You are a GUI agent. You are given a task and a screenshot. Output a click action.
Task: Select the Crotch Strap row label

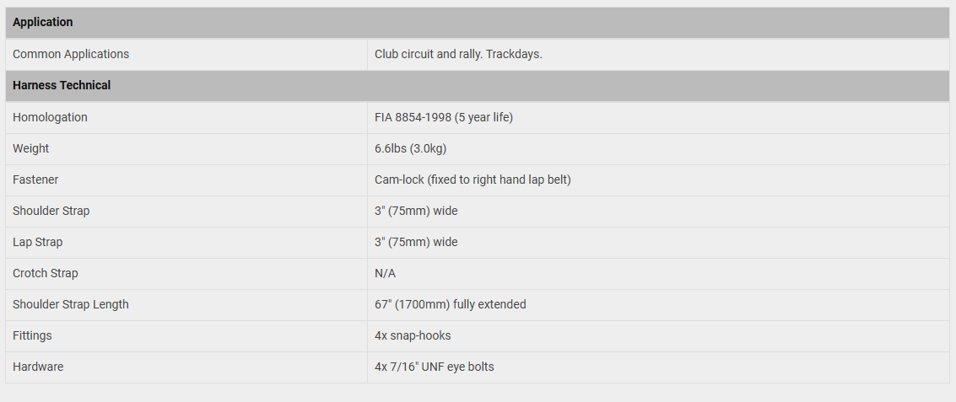(x=46, y=274)
